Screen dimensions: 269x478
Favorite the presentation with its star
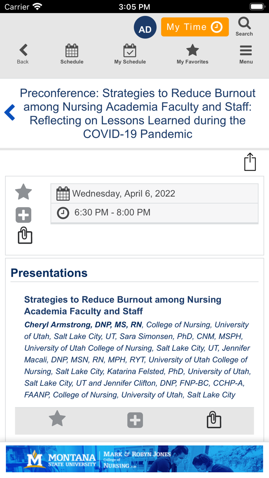click(57, 419)
